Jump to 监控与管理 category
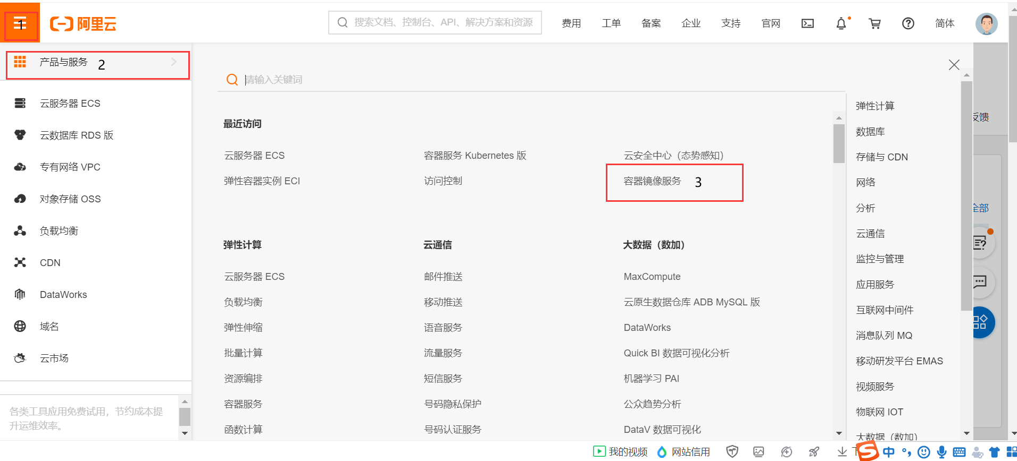The width and height of the screenshot is (1017, 461). click(880, 259)
